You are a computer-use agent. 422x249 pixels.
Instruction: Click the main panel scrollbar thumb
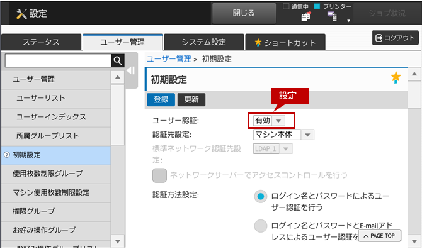[x=414, y=94]
